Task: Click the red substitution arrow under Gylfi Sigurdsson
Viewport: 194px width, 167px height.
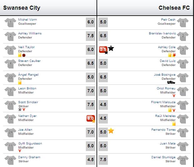Action: point(20,151)
